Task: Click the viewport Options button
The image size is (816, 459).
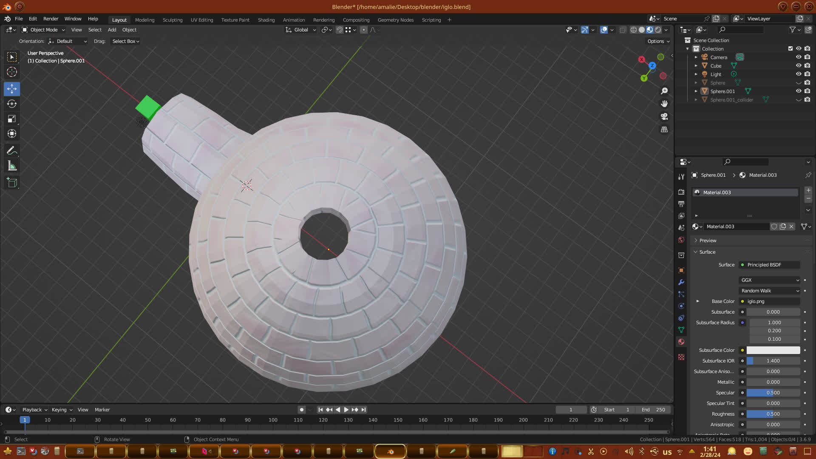Action: (x=658, y=41)
